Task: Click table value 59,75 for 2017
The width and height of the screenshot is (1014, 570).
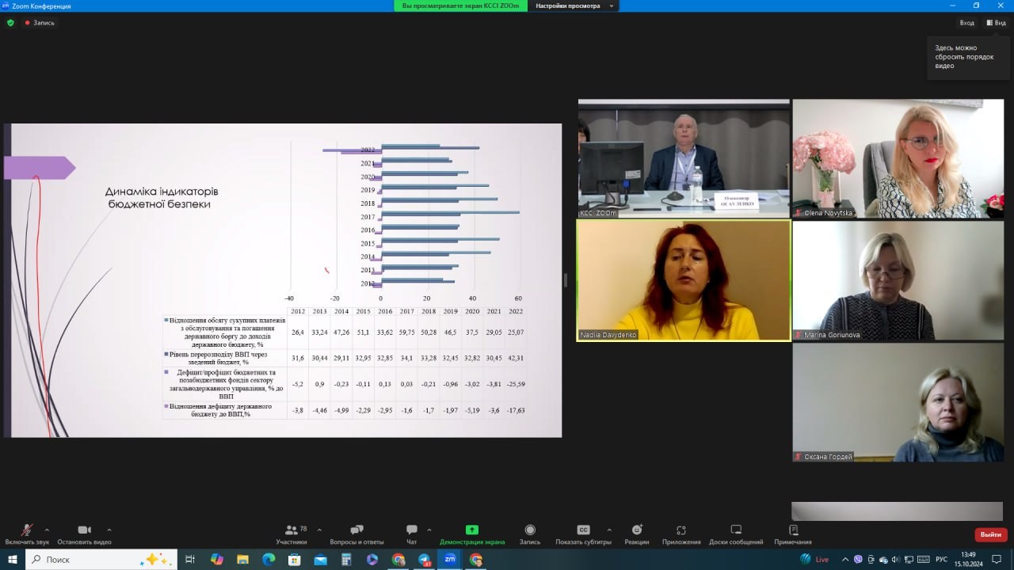Action: click(x=406, y=332)
